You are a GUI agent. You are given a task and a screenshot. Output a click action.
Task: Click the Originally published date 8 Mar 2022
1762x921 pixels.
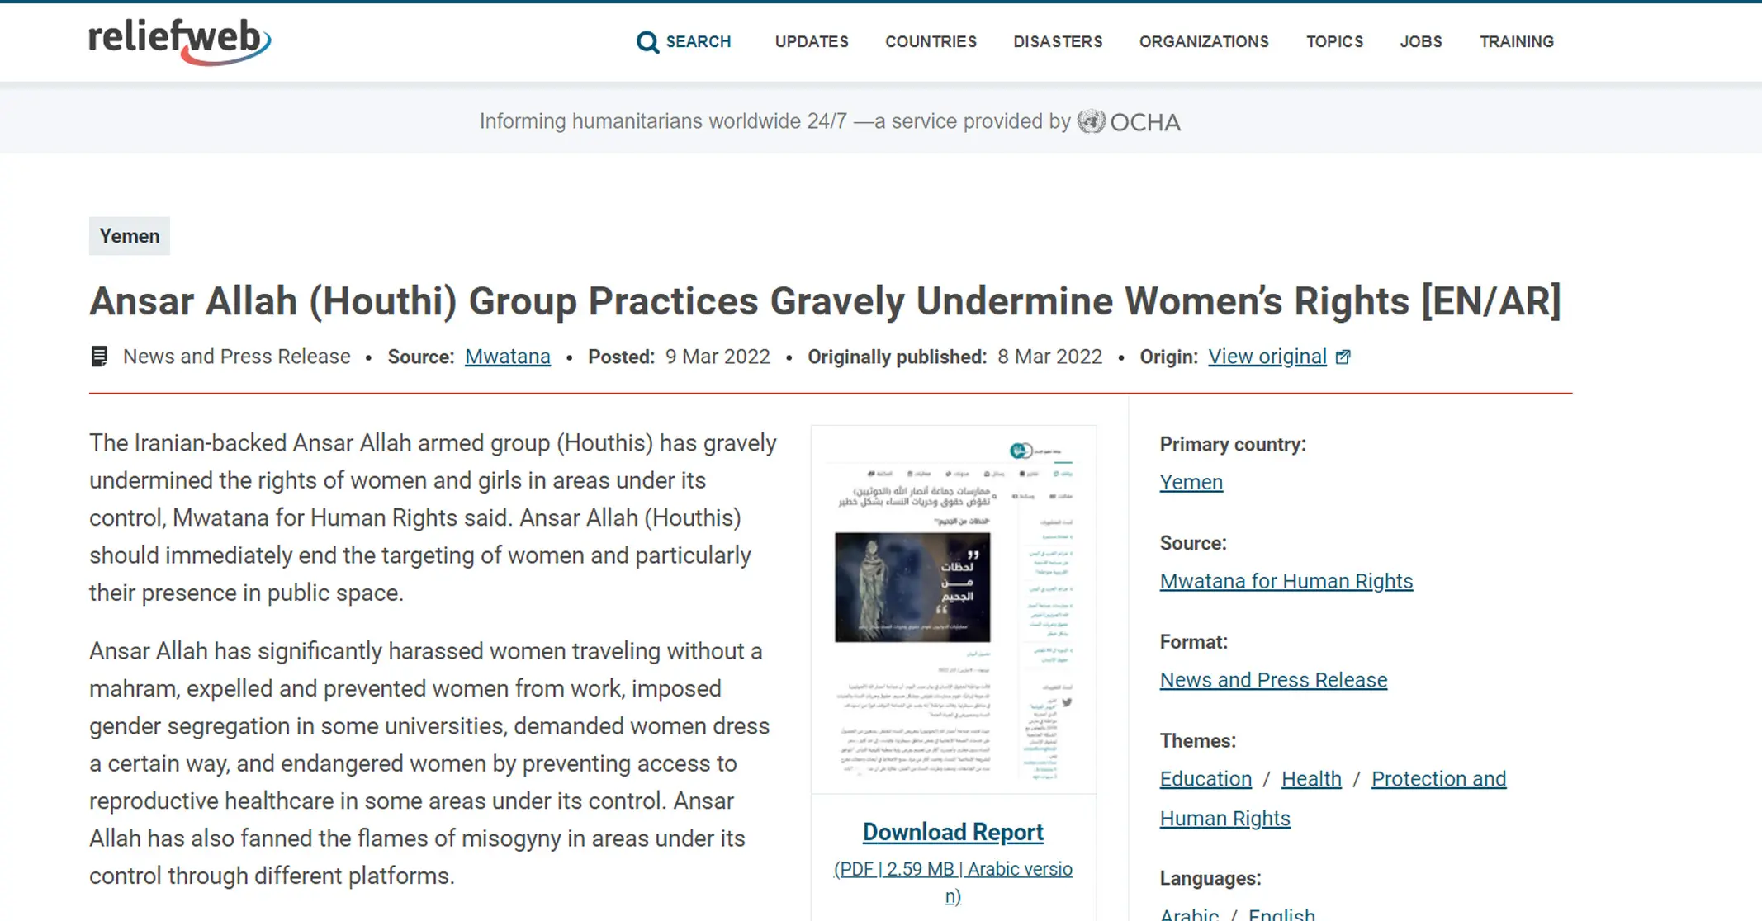[x=1049, y=357]
